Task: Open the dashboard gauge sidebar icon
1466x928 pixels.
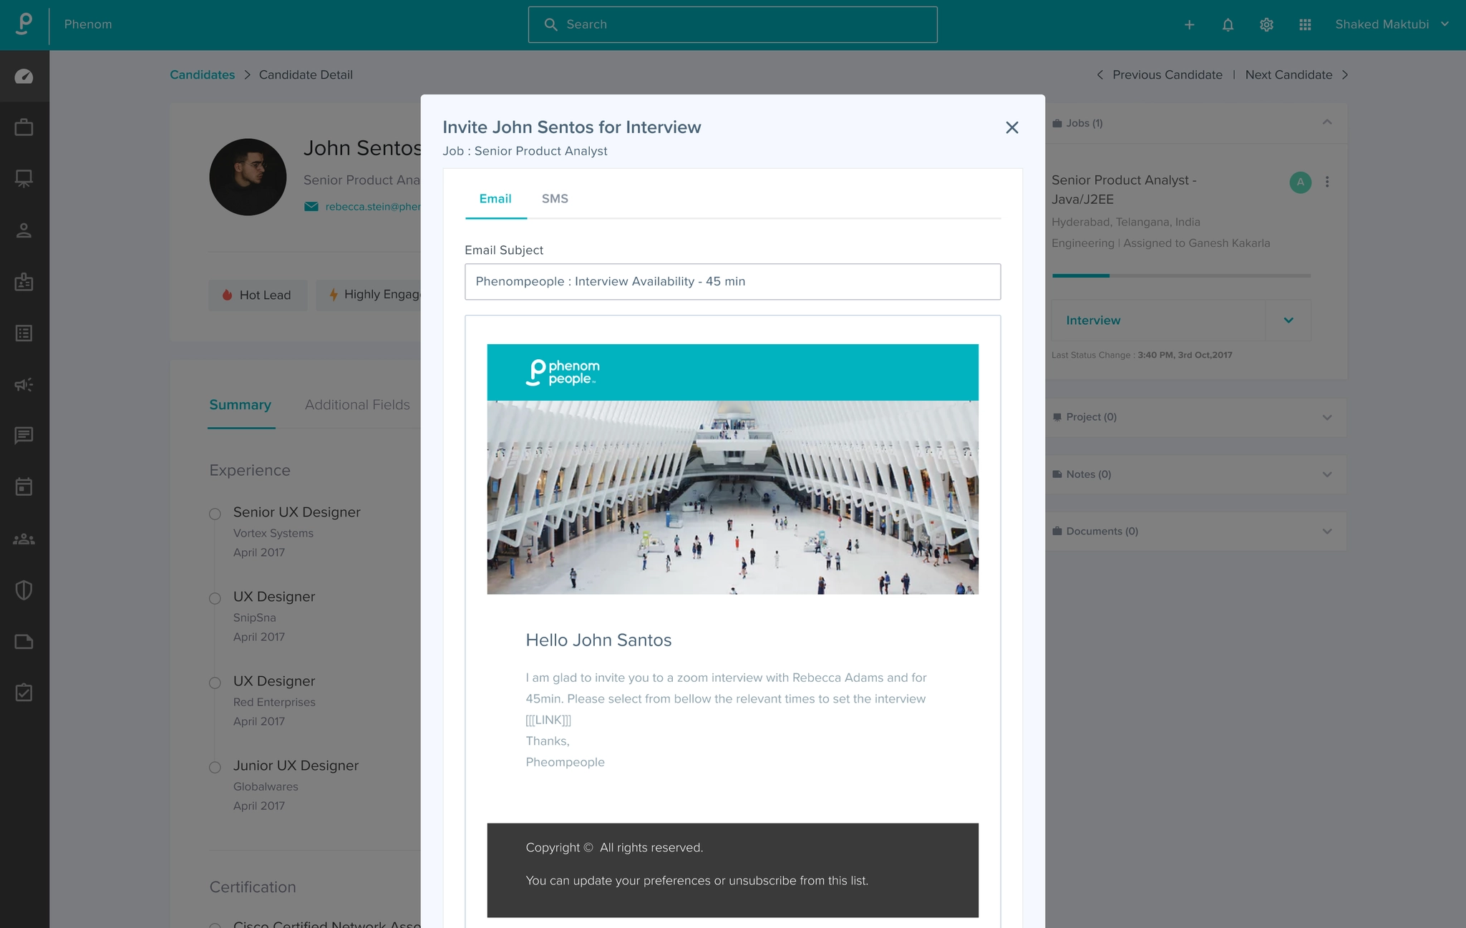Action: pyautogui.click(x=24, y=76)
